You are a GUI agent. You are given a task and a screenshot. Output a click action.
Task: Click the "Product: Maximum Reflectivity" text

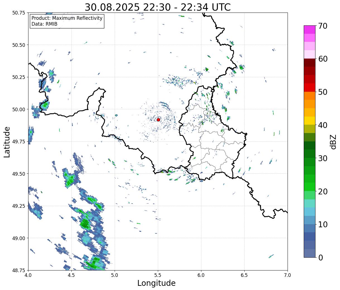[67, 18]
